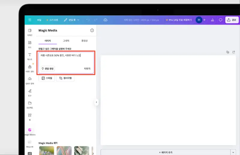Select the first Magic Media flower thumbnail

[x=47, y=151]
